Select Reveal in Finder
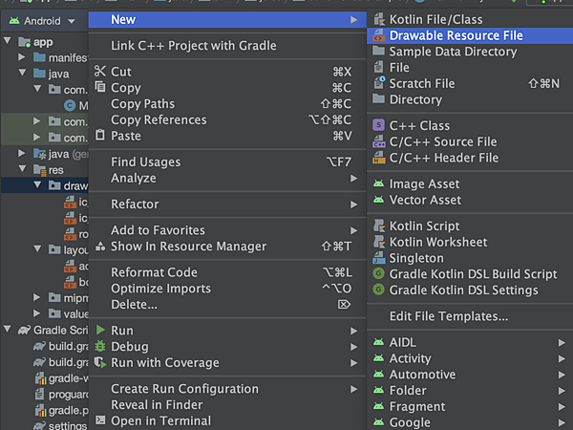Screen dimensions: 573x430 pyautogui.click(x=227, y=405)
